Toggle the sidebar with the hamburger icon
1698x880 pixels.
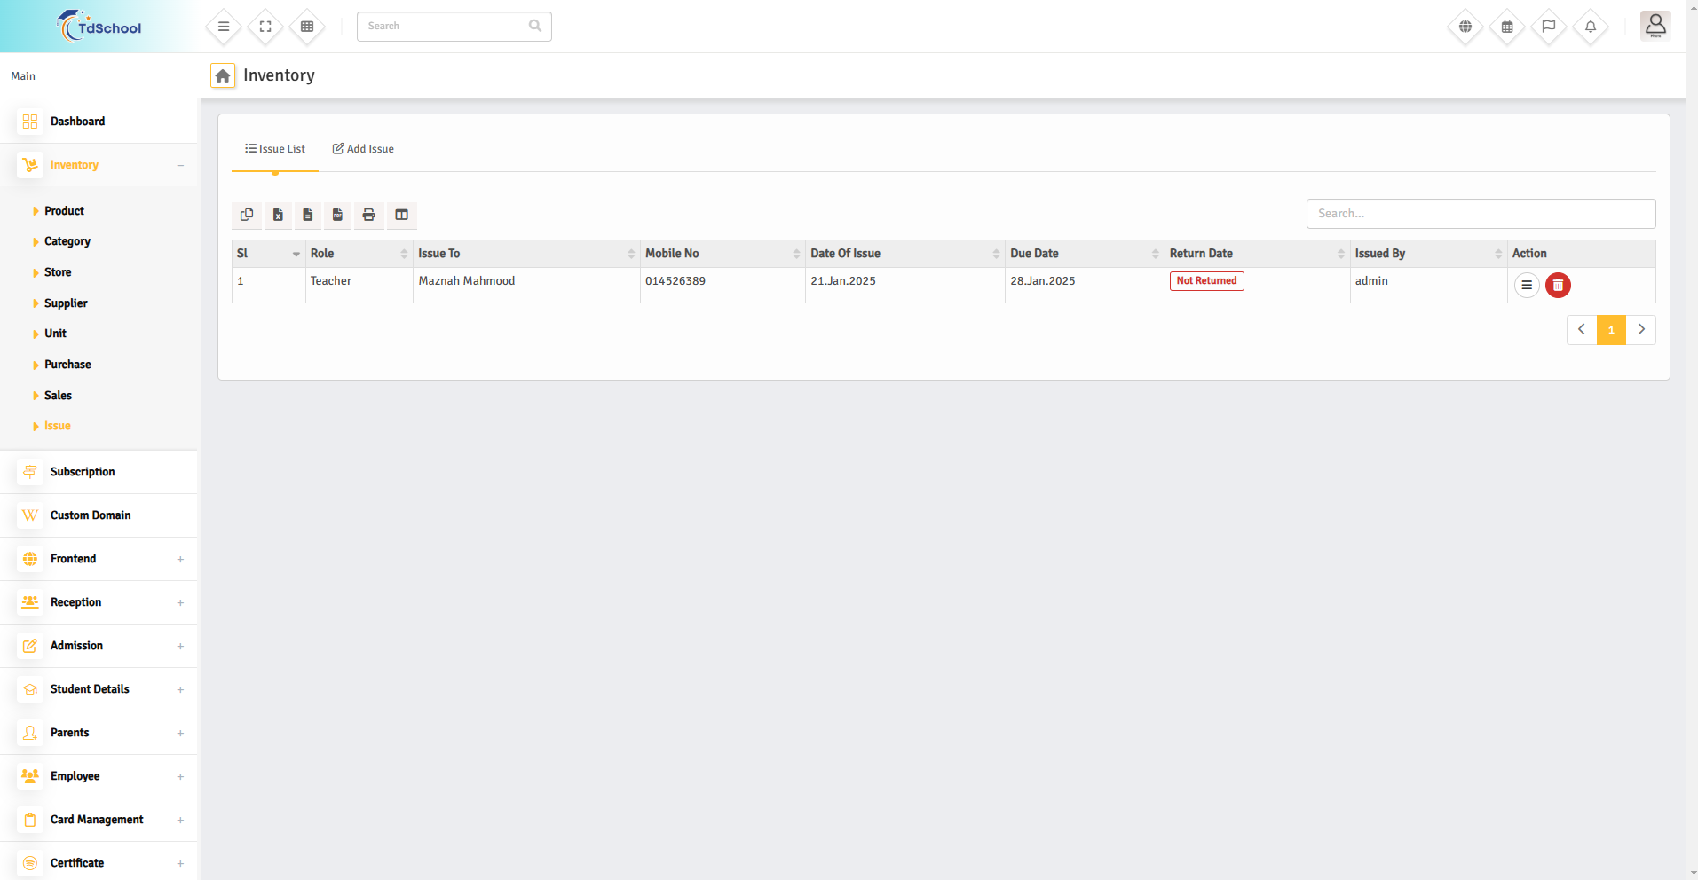coord(224,27)
